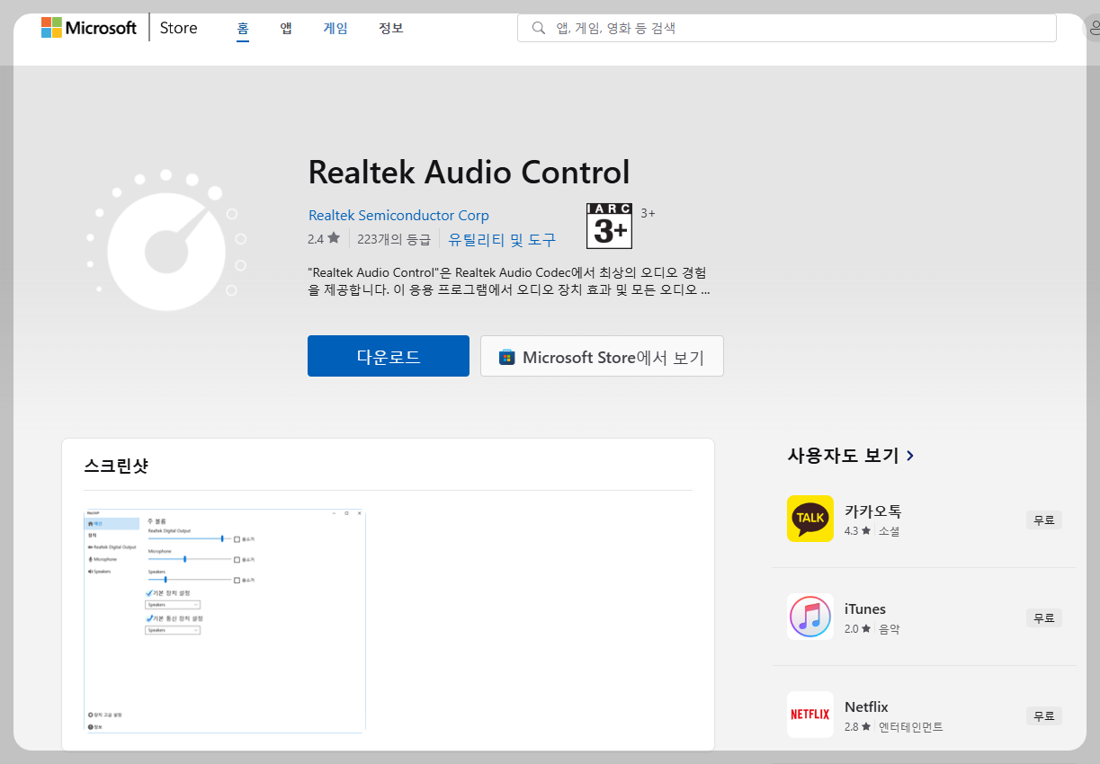
Task: Click 무료 badge for iTunes
Action: point(1043,617)
